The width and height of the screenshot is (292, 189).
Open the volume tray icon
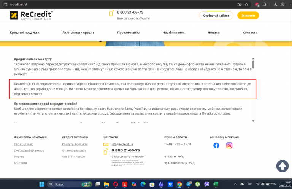point(263,184)
